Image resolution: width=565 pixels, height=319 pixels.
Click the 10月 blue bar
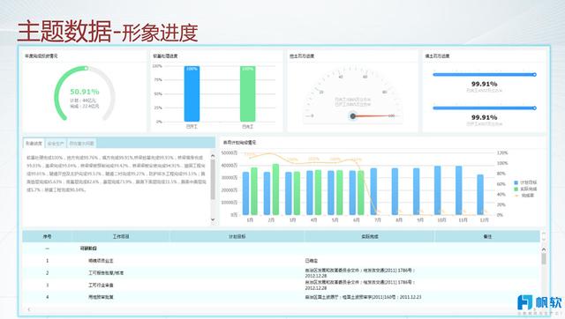[438, 190]
